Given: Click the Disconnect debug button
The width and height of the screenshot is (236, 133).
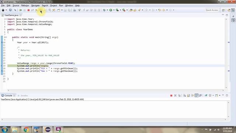Looking at the screenshot, I should click(x=32, y=10).
